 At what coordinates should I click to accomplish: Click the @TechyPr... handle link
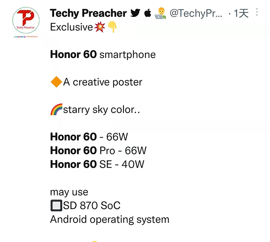point(196,13)
